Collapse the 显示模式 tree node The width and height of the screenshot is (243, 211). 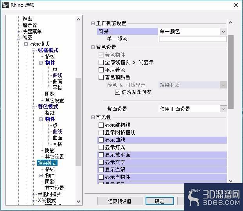pos(26,44)
